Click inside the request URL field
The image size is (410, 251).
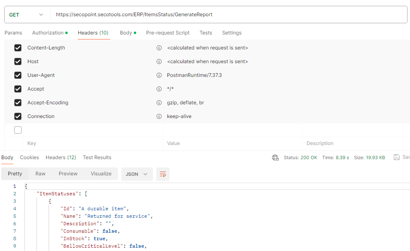coord(166,14)
